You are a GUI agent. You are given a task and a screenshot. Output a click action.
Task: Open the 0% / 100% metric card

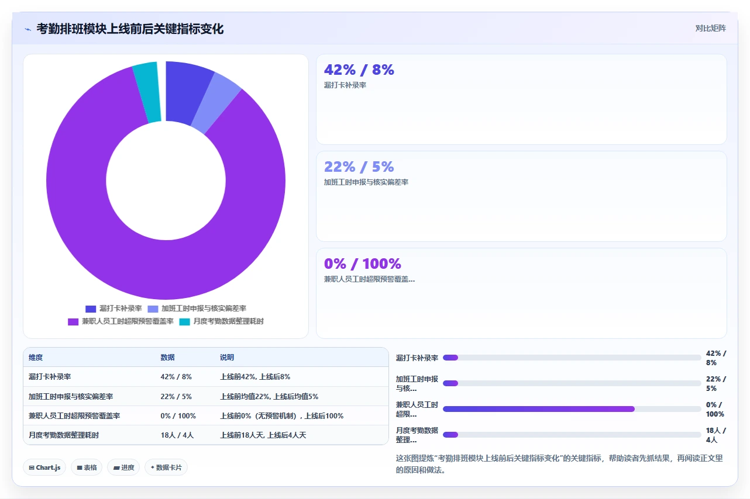point(521,293)
